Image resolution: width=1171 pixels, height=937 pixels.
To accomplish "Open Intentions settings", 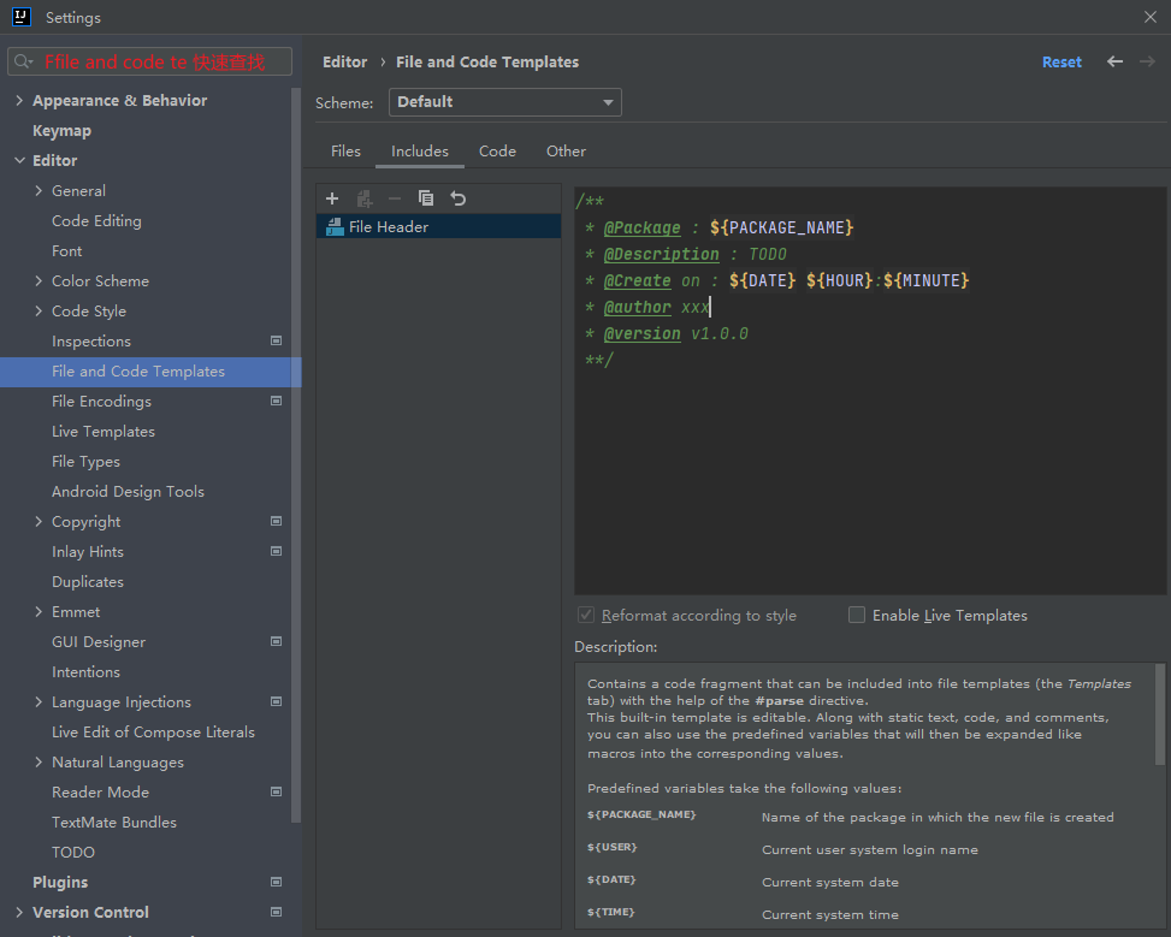I will point(85,672).
